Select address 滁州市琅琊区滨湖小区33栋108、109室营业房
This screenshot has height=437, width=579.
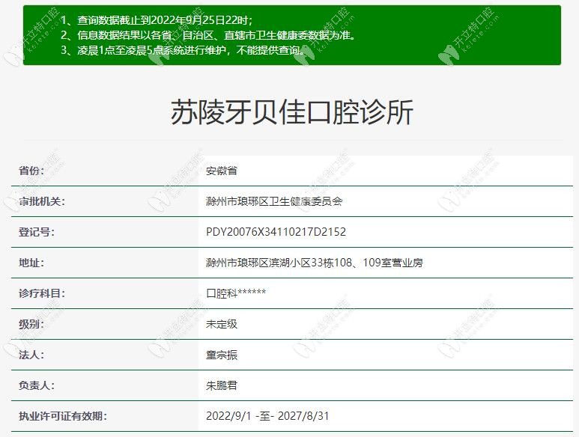tap(315, 263)
